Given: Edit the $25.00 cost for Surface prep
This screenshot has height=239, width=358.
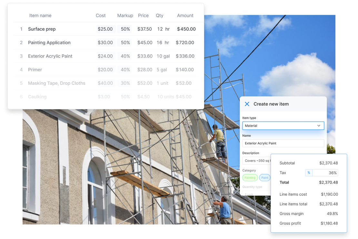Looking at the screenshot, I should 105,29.
